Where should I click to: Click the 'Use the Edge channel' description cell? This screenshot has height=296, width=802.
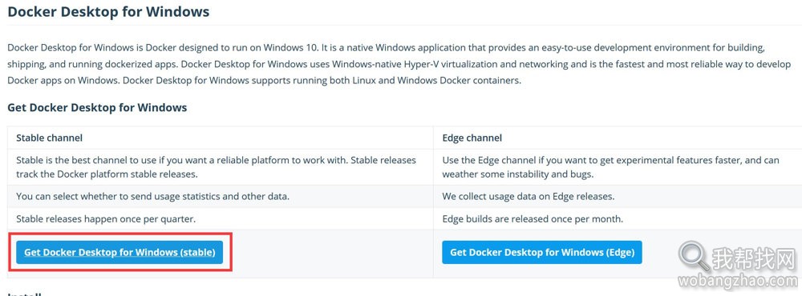[x=618, y=167]
